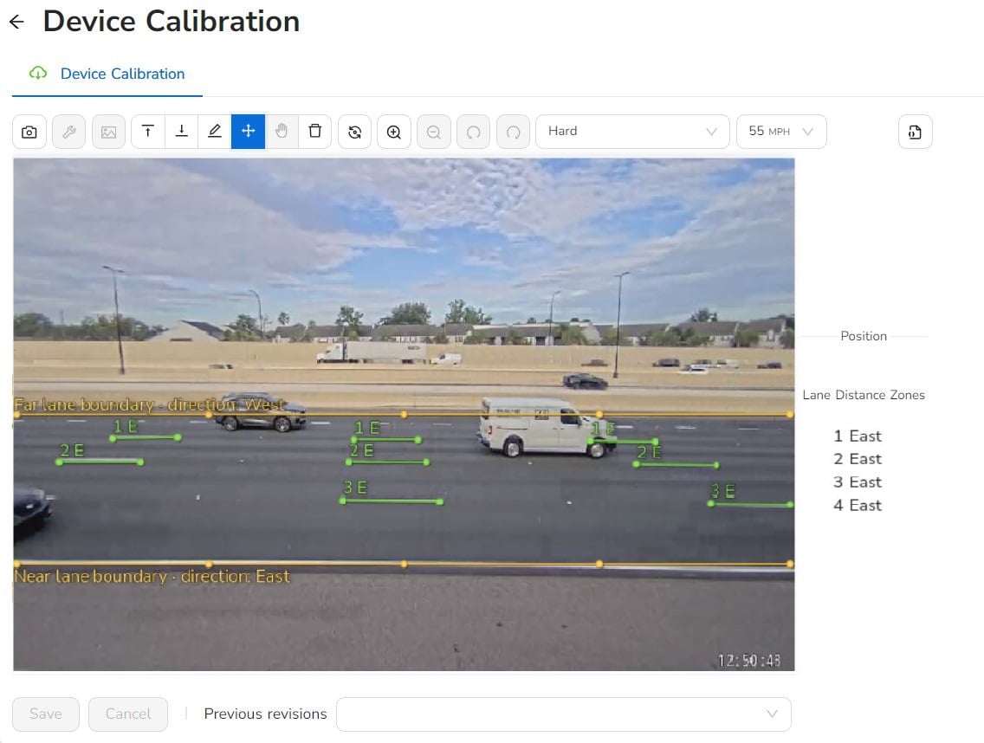Screen dimensions: 984x743
Task: Open the 55 MPH speed dropdown
Action: coord(780,132)
